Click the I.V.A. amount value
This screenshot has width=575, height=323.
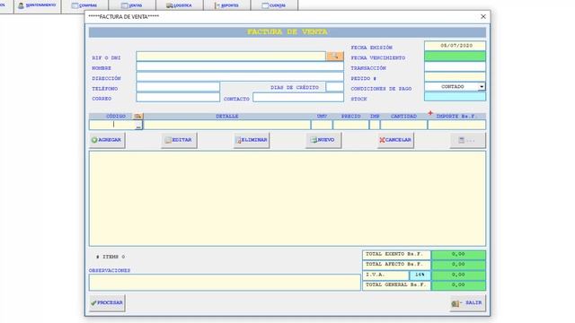click(x=458, y=275)
